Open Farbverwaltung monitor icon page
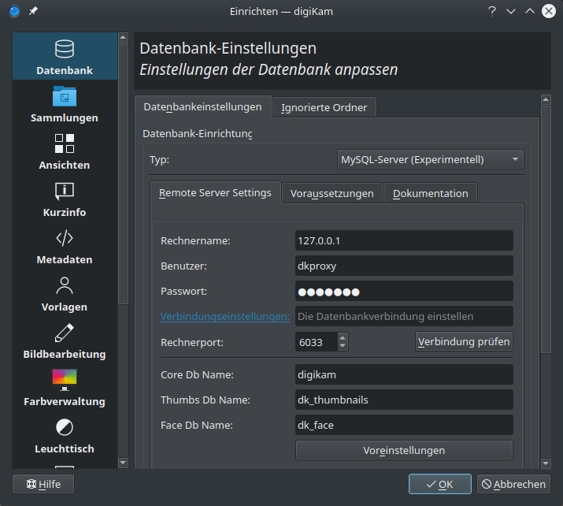Image resolution: width=563 pixels, height=506 pixels. point(65,388)
